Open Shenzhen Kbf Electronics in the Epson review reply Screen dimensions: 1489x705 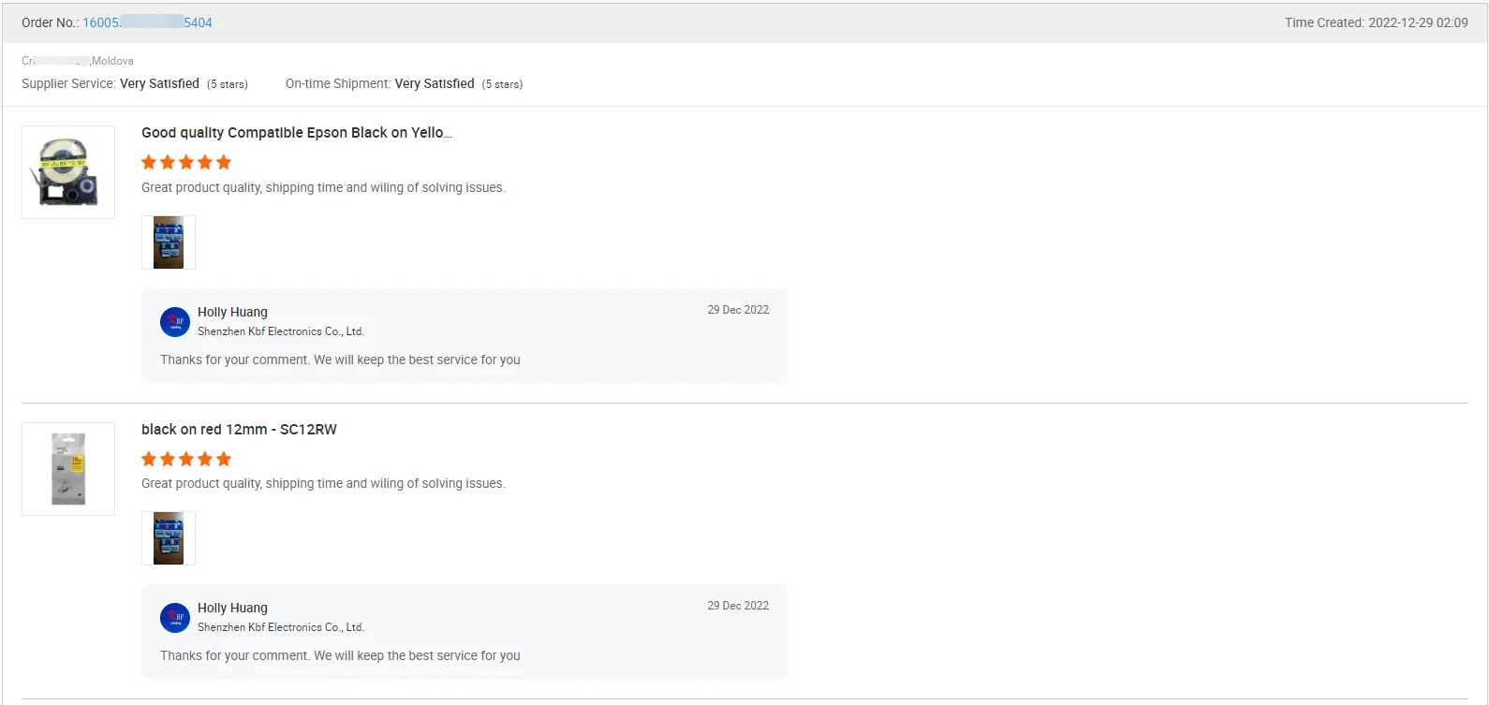point(281,331)
